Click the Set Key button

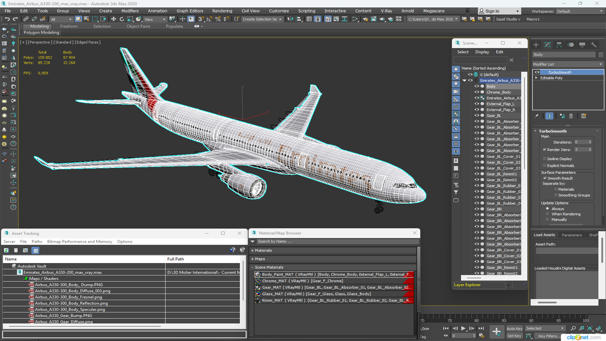pos(514,336)
